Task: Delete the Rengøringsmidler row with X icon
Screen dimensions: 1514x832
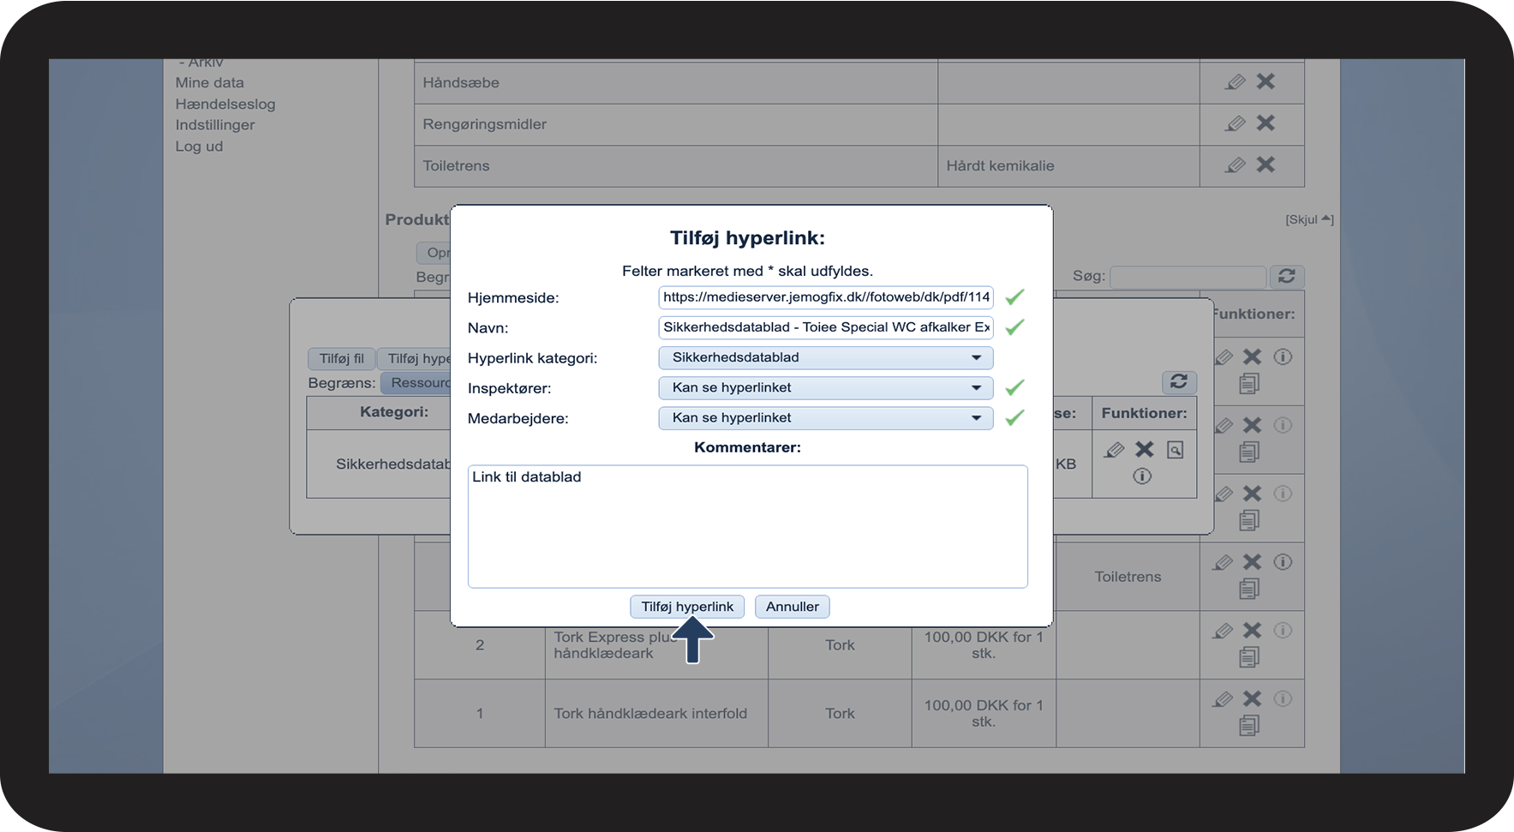Action: (x=1266, y=123)
